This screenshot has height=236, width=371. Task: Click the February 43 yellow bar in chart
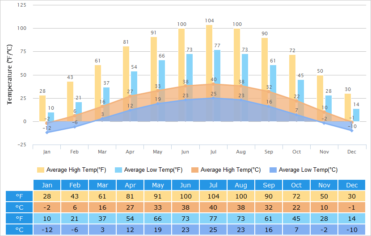(x=70, y=102)
